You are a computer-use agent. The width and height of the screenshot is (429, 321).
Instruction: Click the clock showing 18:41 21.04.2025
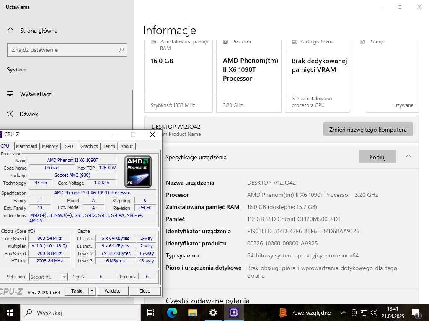pyautogui.click(x=393, y=313)
